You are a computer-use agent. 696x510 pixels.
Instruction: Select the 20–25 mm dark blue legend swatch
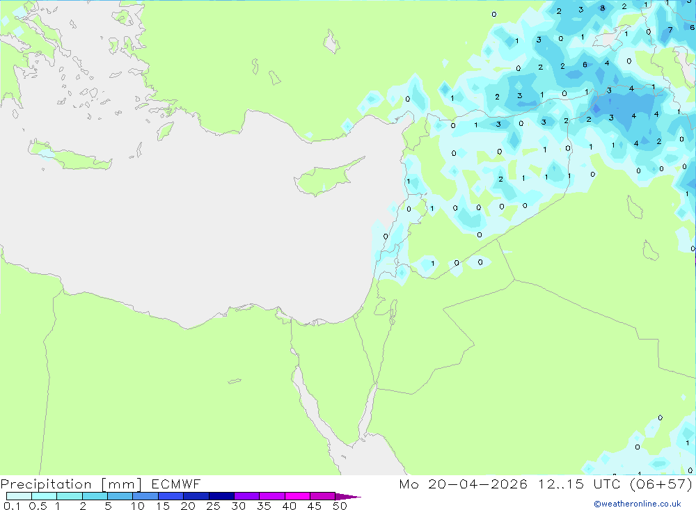click(196, 496)
